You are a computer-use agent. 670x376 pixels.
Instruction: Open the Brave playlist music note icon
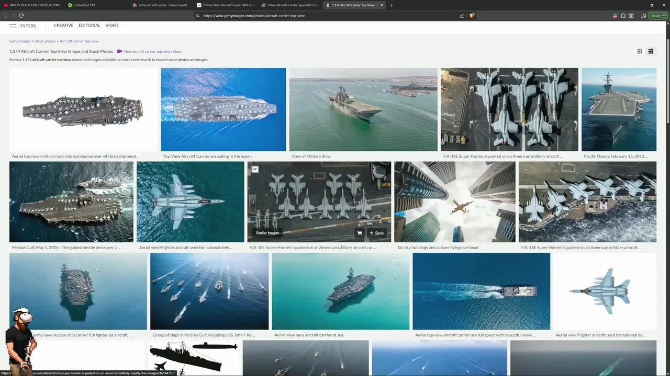[643, 16]
